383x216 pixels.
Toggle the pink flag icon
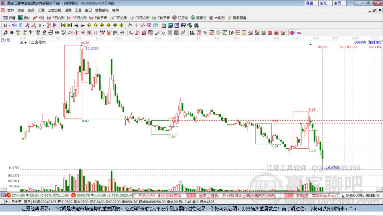click(55, 25)
